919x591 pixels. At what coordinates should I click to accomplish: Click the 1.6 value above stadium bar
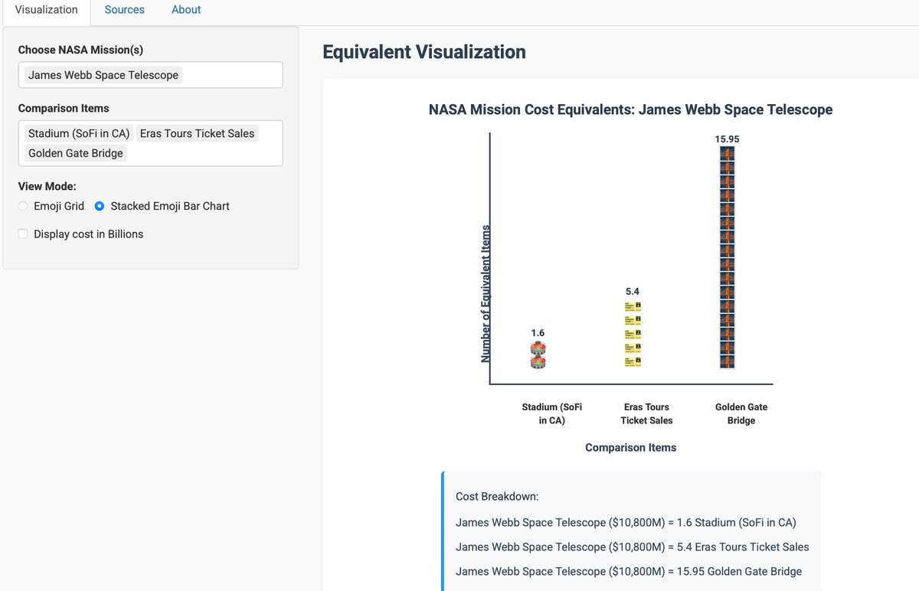pos(538,333)
